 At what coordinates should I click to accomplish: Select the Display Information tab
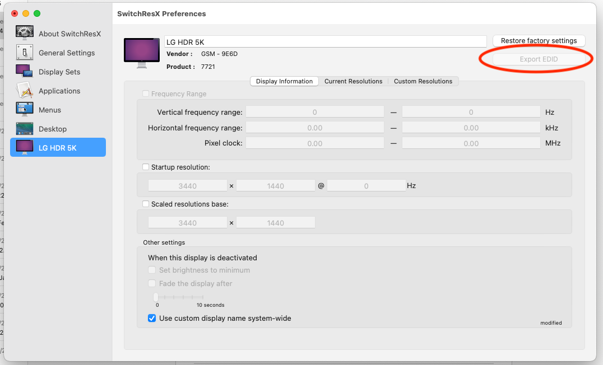[284, 81]
